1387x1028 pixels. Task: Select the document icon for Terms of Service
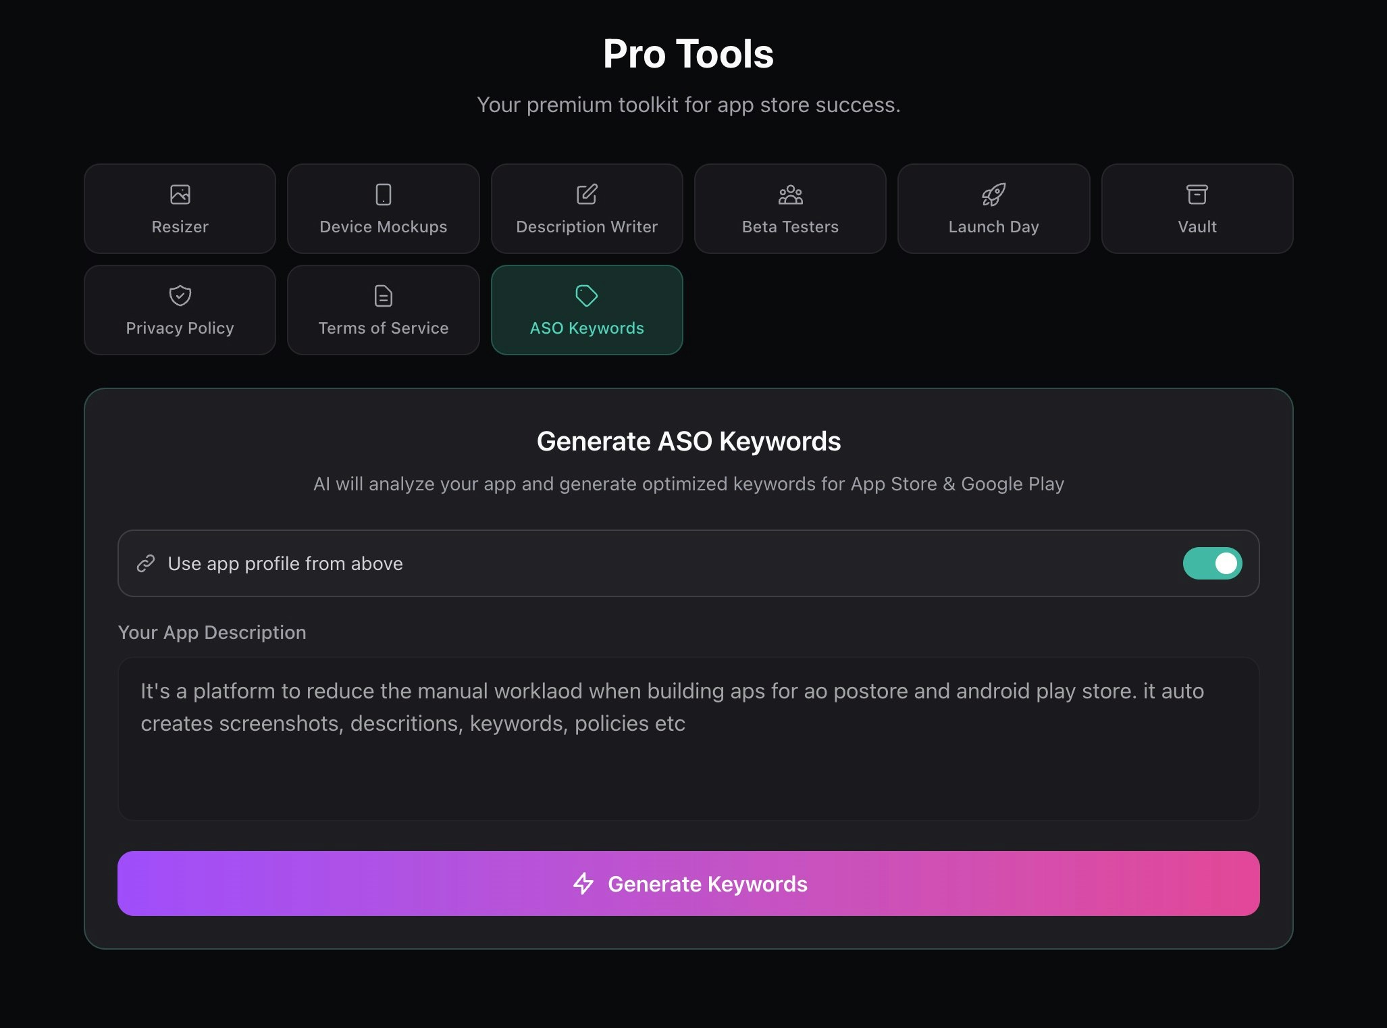pos(383,295)
